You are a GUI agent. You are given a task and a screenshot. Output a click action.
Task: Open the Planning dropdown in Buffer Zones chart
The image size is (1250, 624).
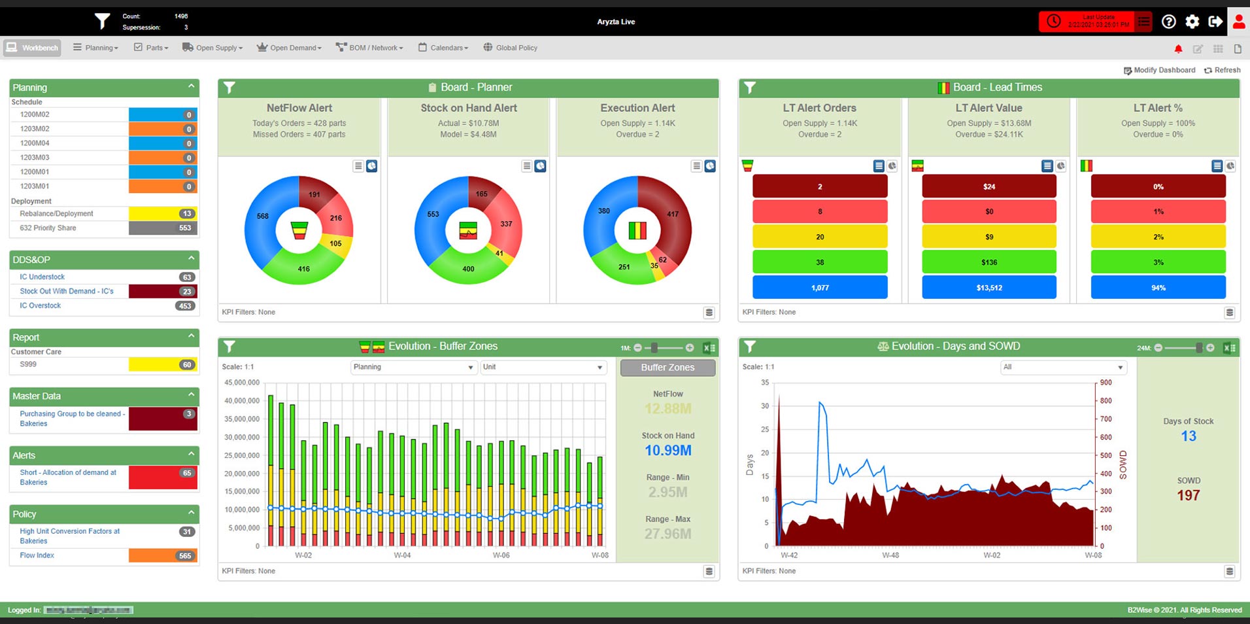[413, 368]
